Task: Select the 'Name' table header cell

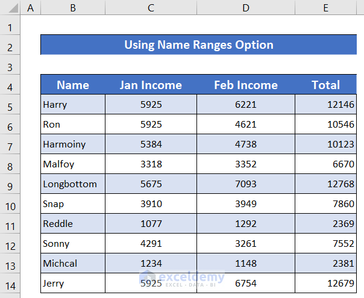Action: 73,85
